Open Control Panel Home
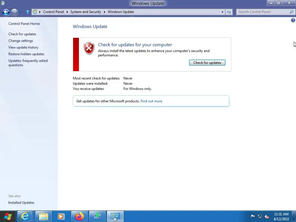The image size is (296, 222). tap(24, 24)
